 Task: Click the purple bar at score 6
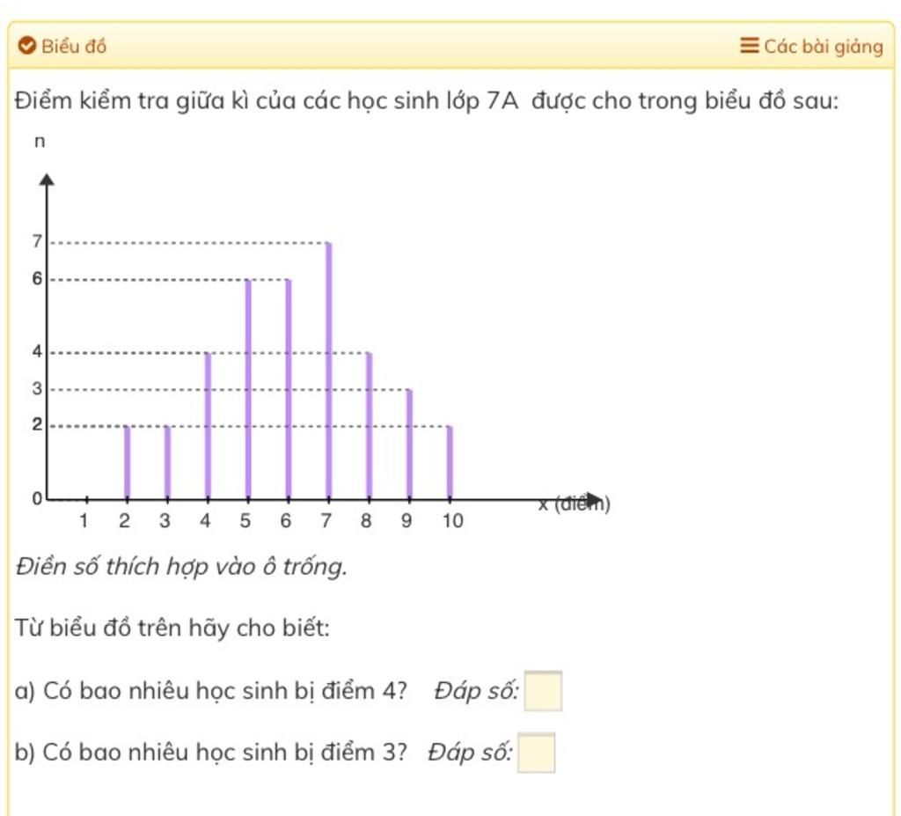289,389
